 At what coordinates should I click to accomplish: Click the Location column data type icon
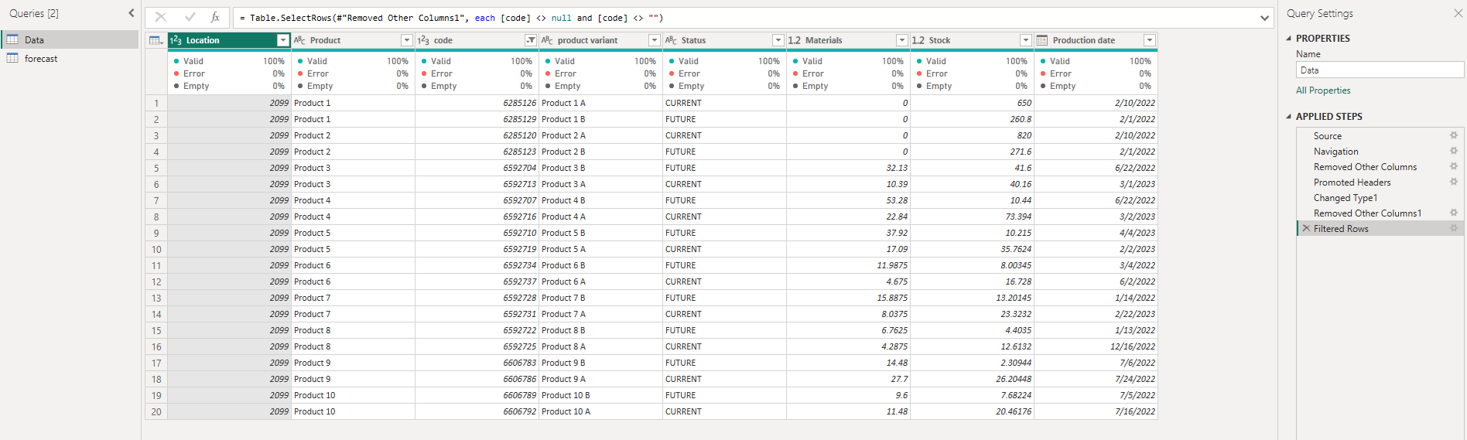coord(176,40)
